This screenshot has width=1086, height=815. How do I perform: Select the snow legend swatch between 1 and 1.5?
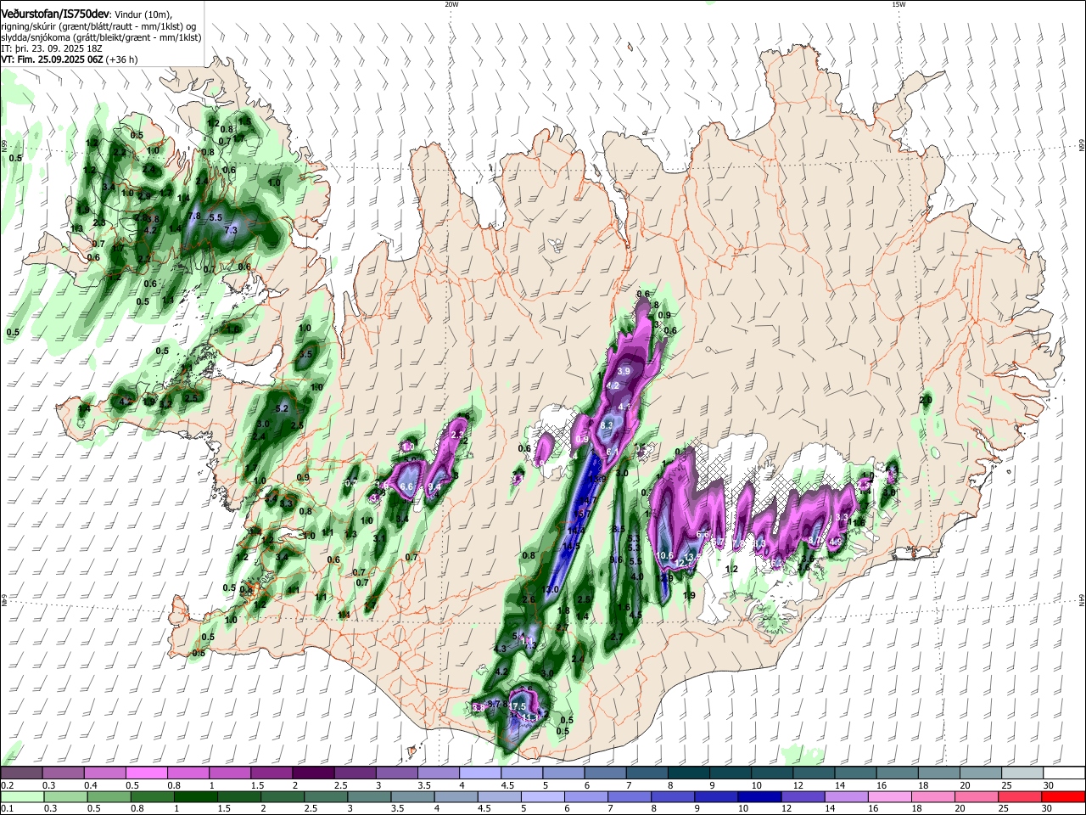pos(229,773)
